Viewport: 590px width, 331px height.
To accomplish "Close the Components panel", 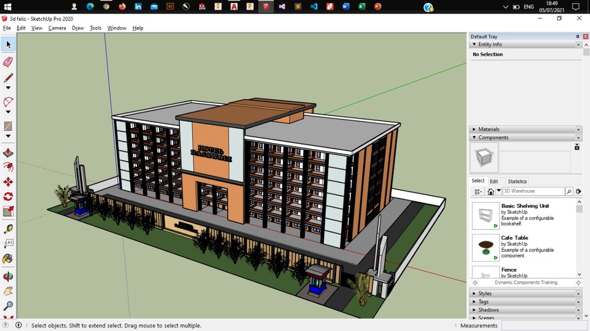I will [x=578, y=138].
